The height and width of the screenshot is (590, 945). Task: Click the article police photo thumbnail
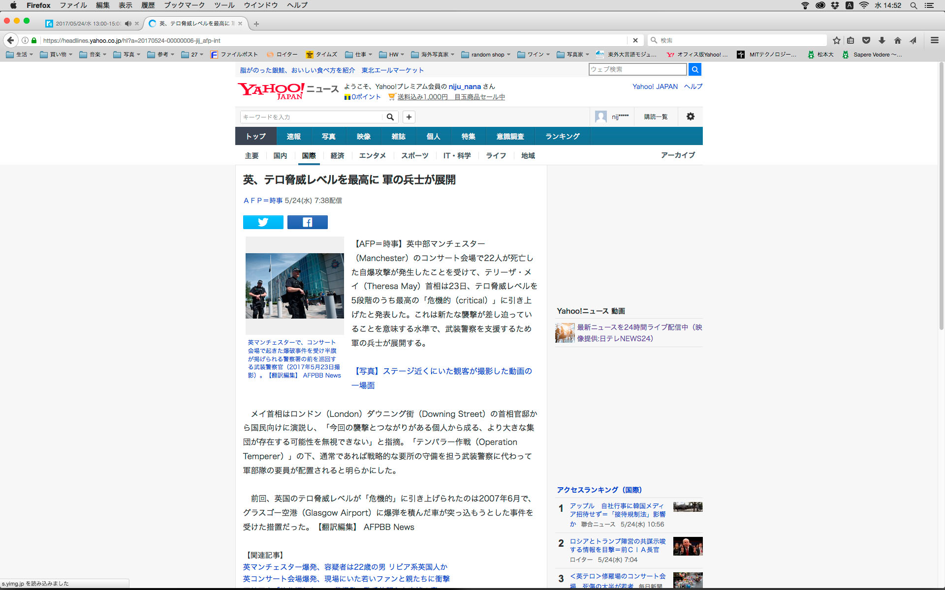click(294, 286)
